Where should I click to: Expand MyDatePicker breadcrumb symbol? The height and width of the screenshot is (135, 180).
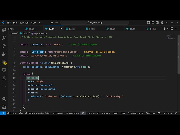pyautogui.click(x=41, y=33)
